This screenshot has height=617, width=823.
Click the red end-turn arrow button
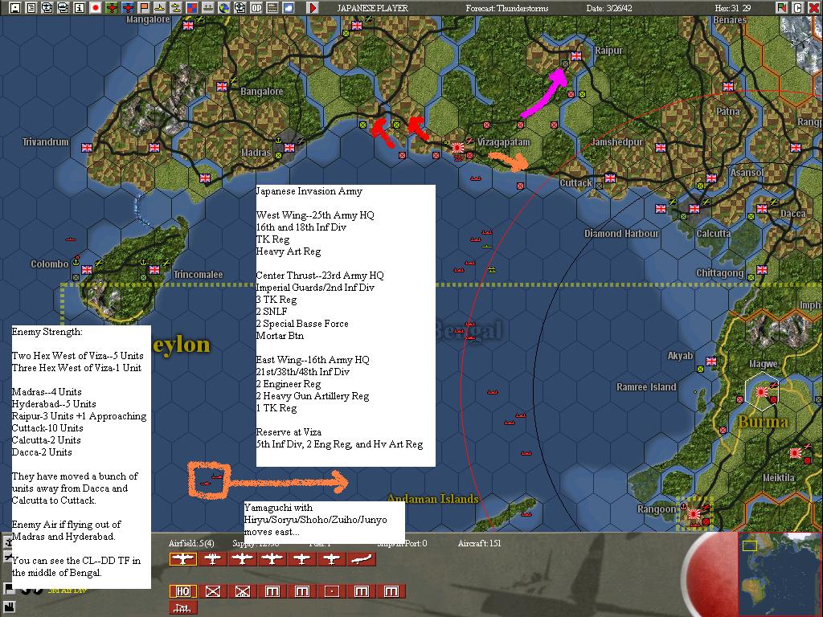click(x=313, y=8)
